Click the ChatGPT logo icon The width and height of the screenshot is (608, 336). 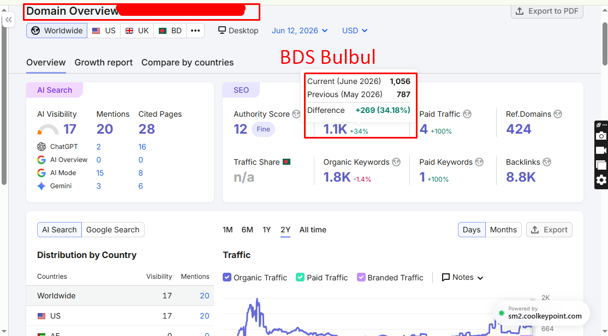point(41,147)
